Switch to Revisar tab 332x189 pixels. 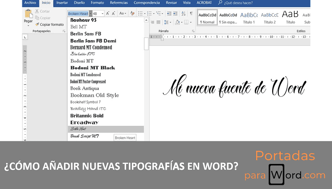pyautogui.click(x=171, y=3)
